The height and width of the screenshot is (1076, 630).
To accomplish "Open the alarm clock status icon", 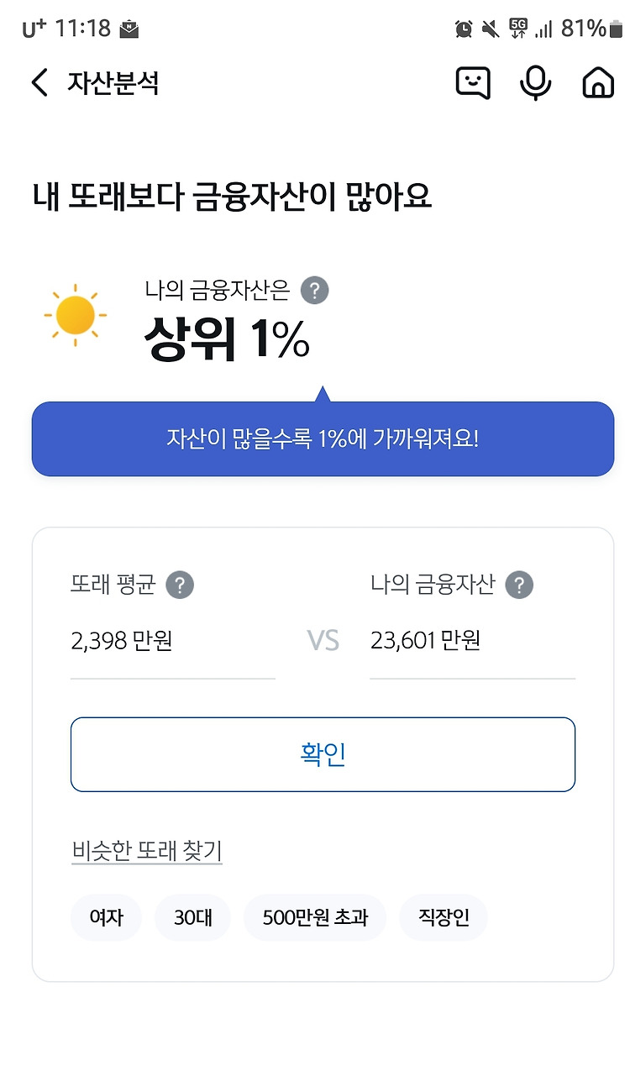I will coord(464,29).
